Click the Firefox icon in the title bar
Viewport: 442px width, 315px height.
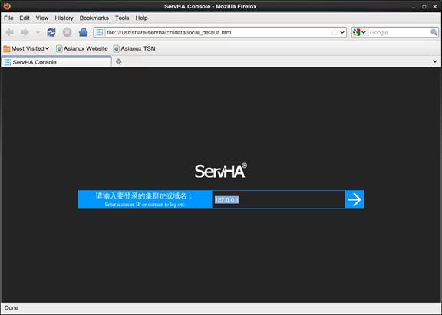pos(7,6)
